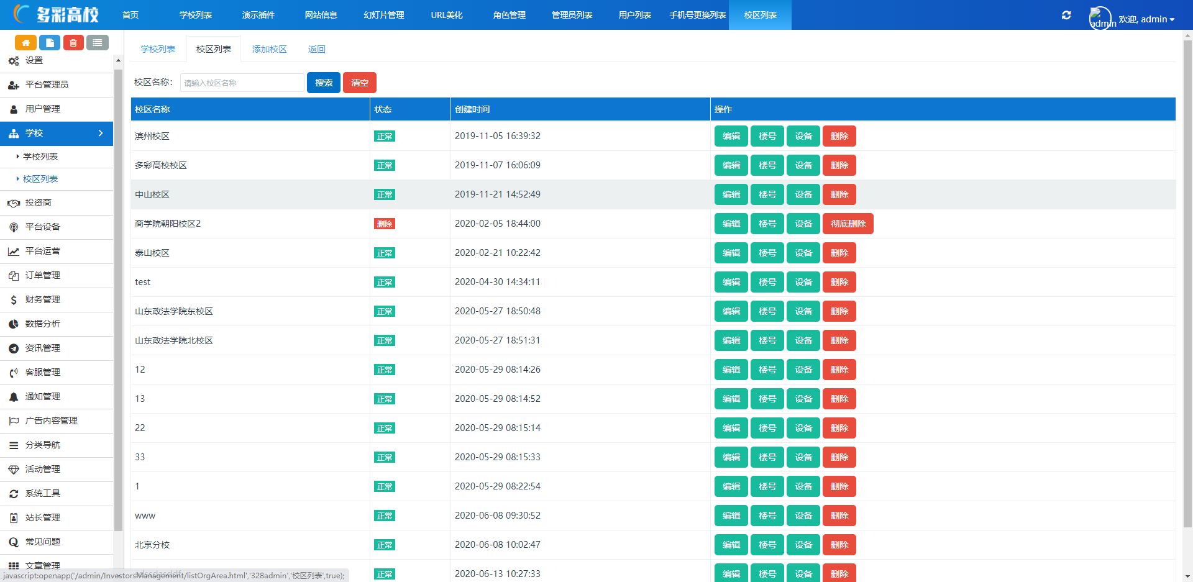Click the 常见问题 search icon
Viewport: 1193px width, 582px height.
coord(14,542)
